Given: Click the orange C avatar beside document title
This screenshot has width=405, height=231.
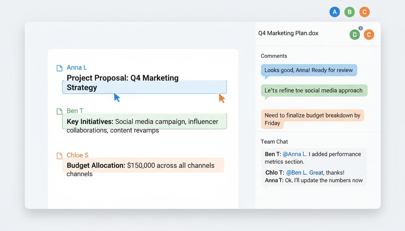Looking at the screenshot, I should pos(369,35).
